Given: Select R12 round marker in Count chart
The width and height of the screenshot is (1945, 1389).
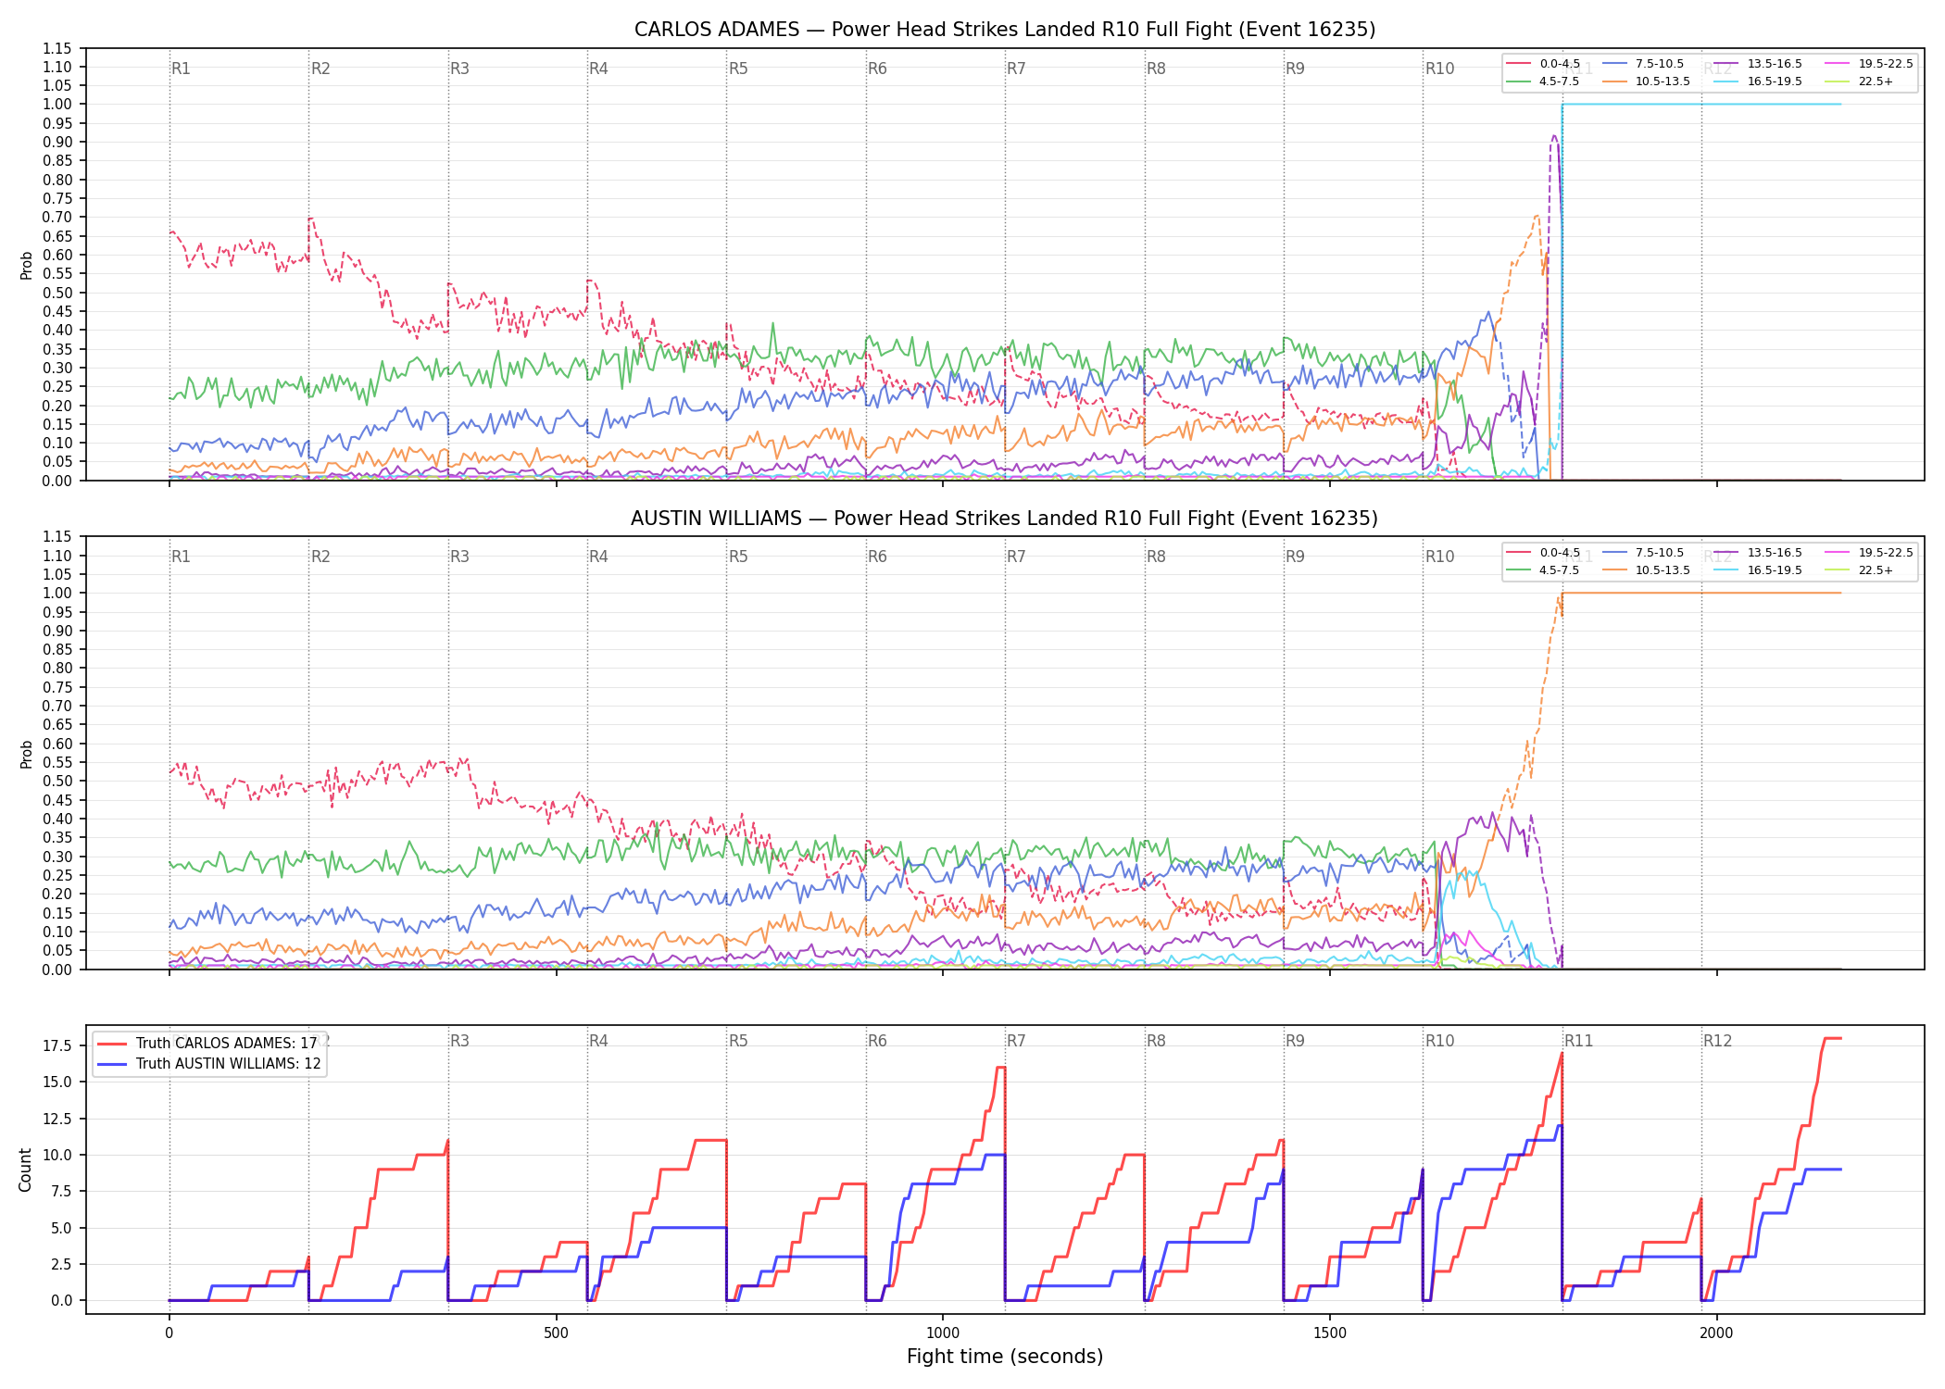Looking at the screenshot, I should (x=1717, y=1041).
